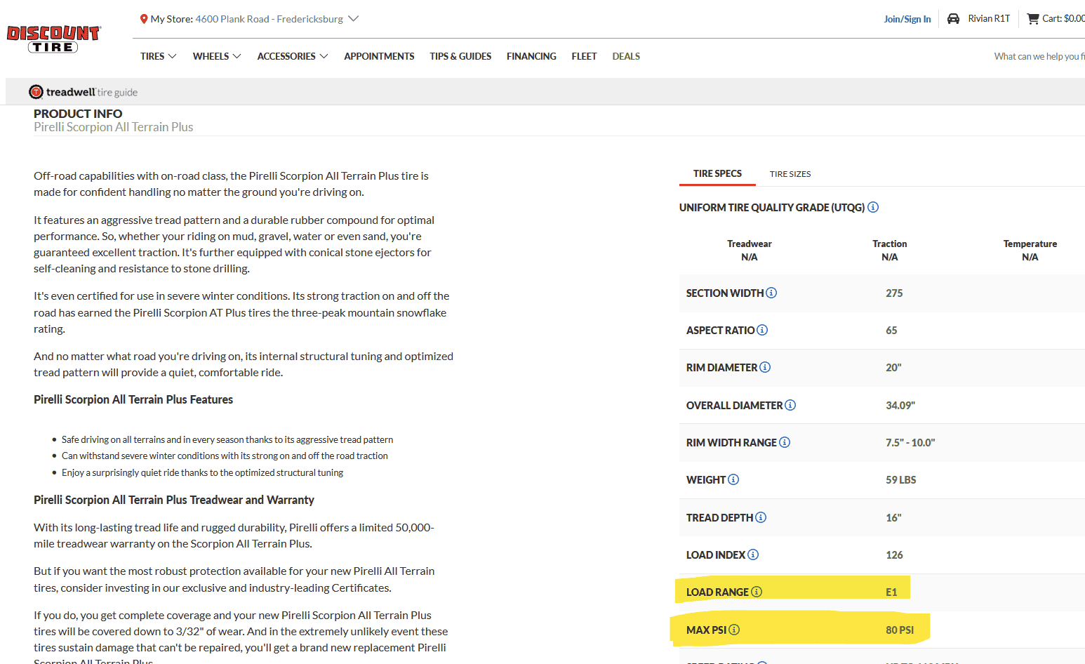Screen dimensions: 1085x664
Task: Click the Pirelli Scorpion All Terrain Plus subtitle
Action: (114, 127)
